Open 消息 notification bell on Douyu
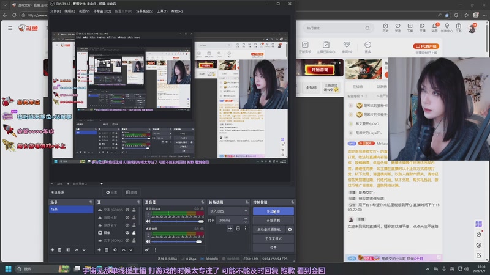The height and width of the screenshot is (275, 490). (x=434, y=28)
